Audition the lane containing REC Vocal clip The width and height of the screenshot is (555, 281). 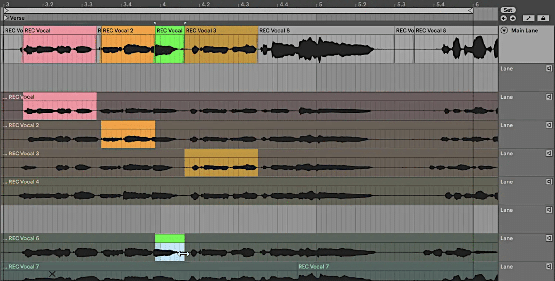tap(549, 97)
